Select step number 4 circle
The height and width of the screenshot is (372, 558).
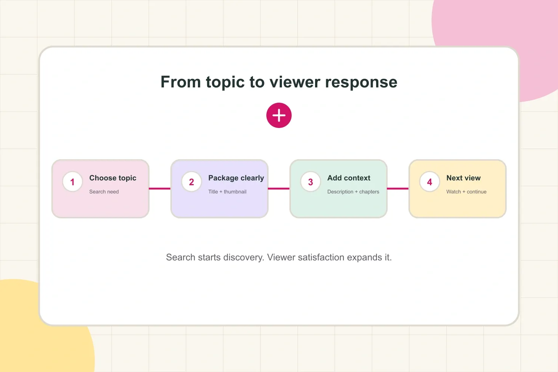tap(430, 182)
